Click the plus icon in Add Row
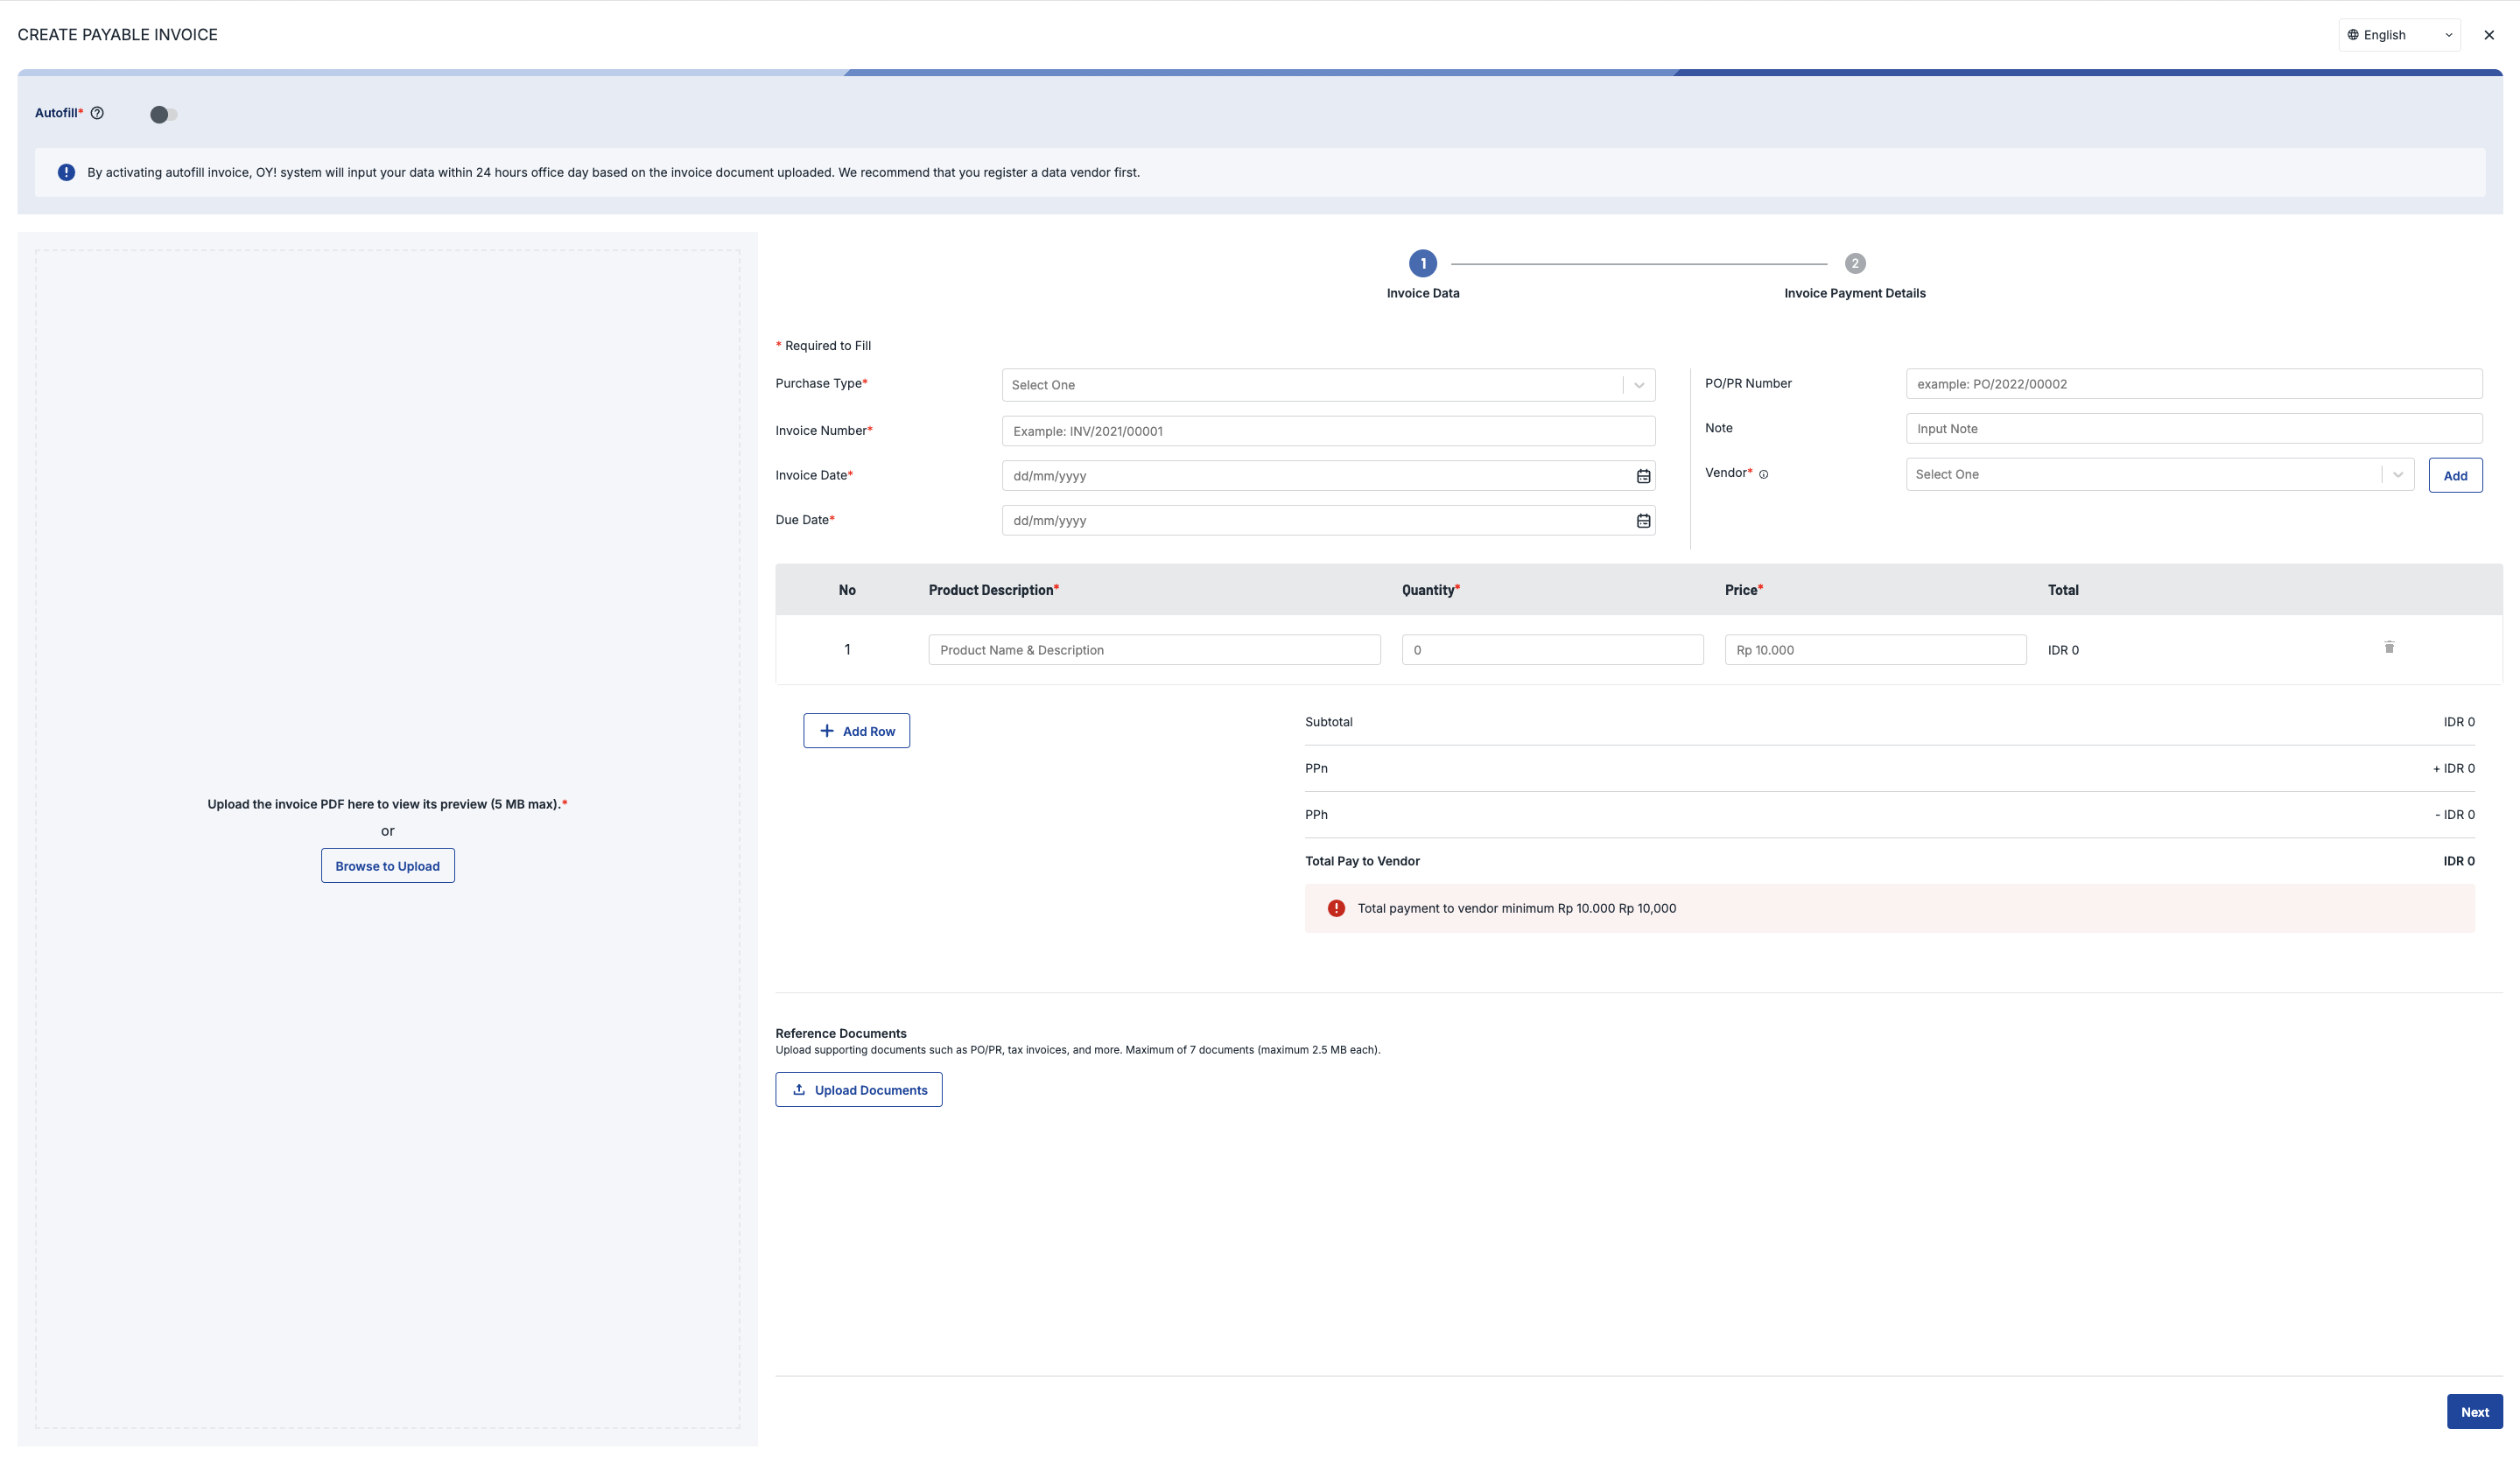2520x1464 pixels. (x=827, y=730)
